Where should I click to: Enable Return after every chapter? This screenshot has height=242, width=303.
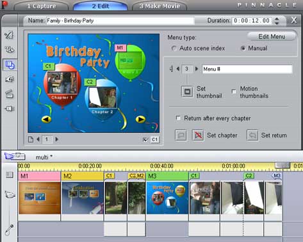pyautogui.click(x=178, y=118)
